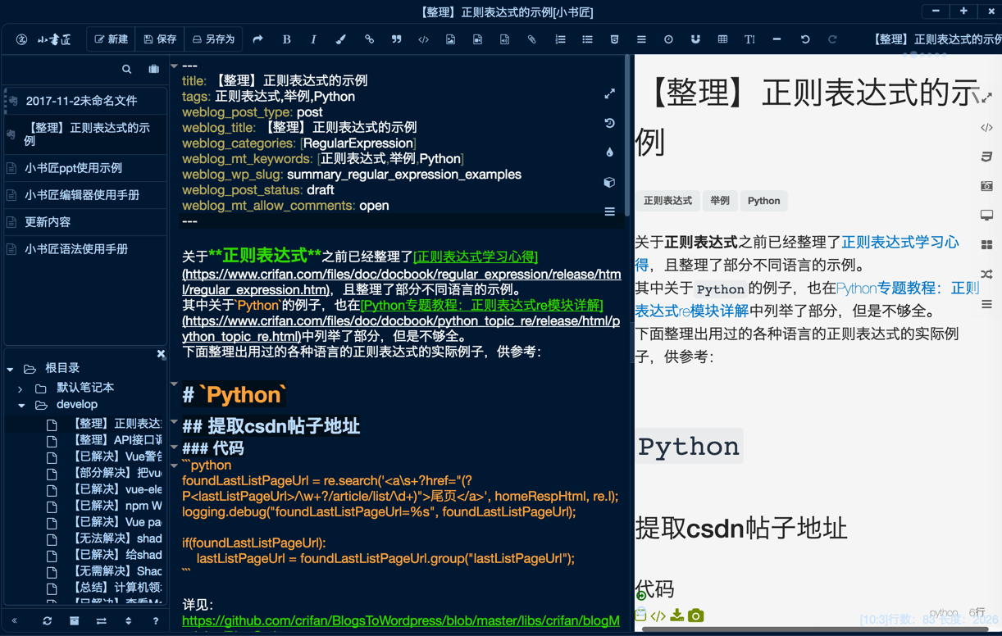Click the 举例 tag in the preview
Viewport: 1002px width, 636px height.
[720, 201]
